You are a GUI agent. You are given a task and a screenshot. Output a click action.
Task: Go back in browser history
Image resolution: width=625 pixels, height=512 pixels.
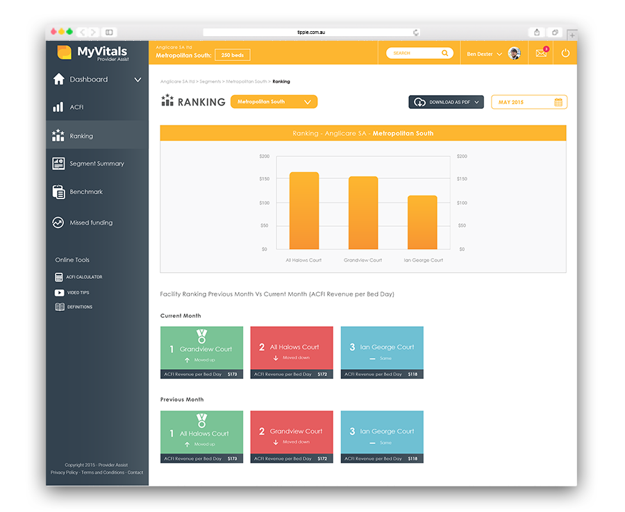click(82, 32)
